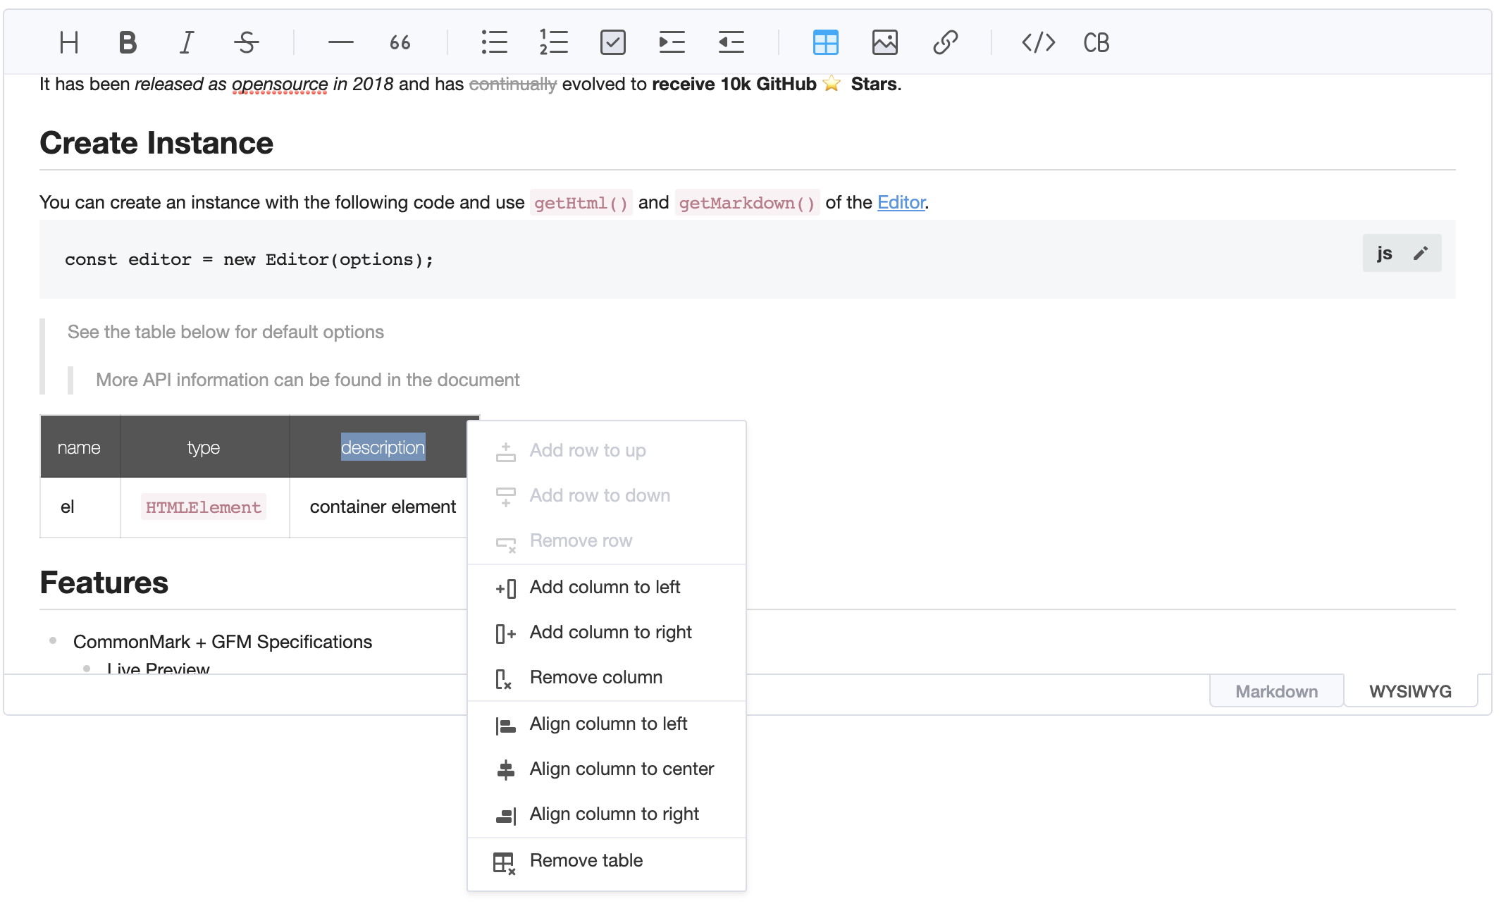
Task: Click the Markdown toggle button
Action: pyautogui.click(x=1278, y=692)
